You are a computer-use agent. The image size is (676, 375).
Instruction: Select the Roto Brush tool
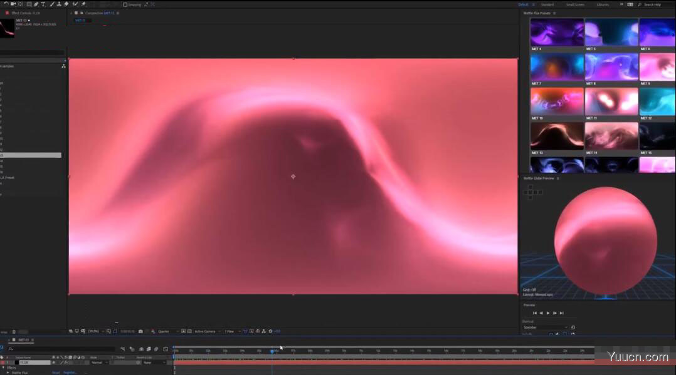pos(75,4)
